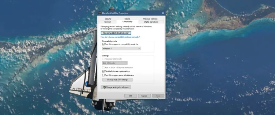This screenshot has width=275, height=115.
Task: Uncheck Run this program in compatibility mode
Action: 103,44
